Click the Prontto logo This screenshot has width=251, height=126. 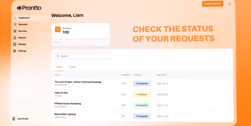[29, 8]
